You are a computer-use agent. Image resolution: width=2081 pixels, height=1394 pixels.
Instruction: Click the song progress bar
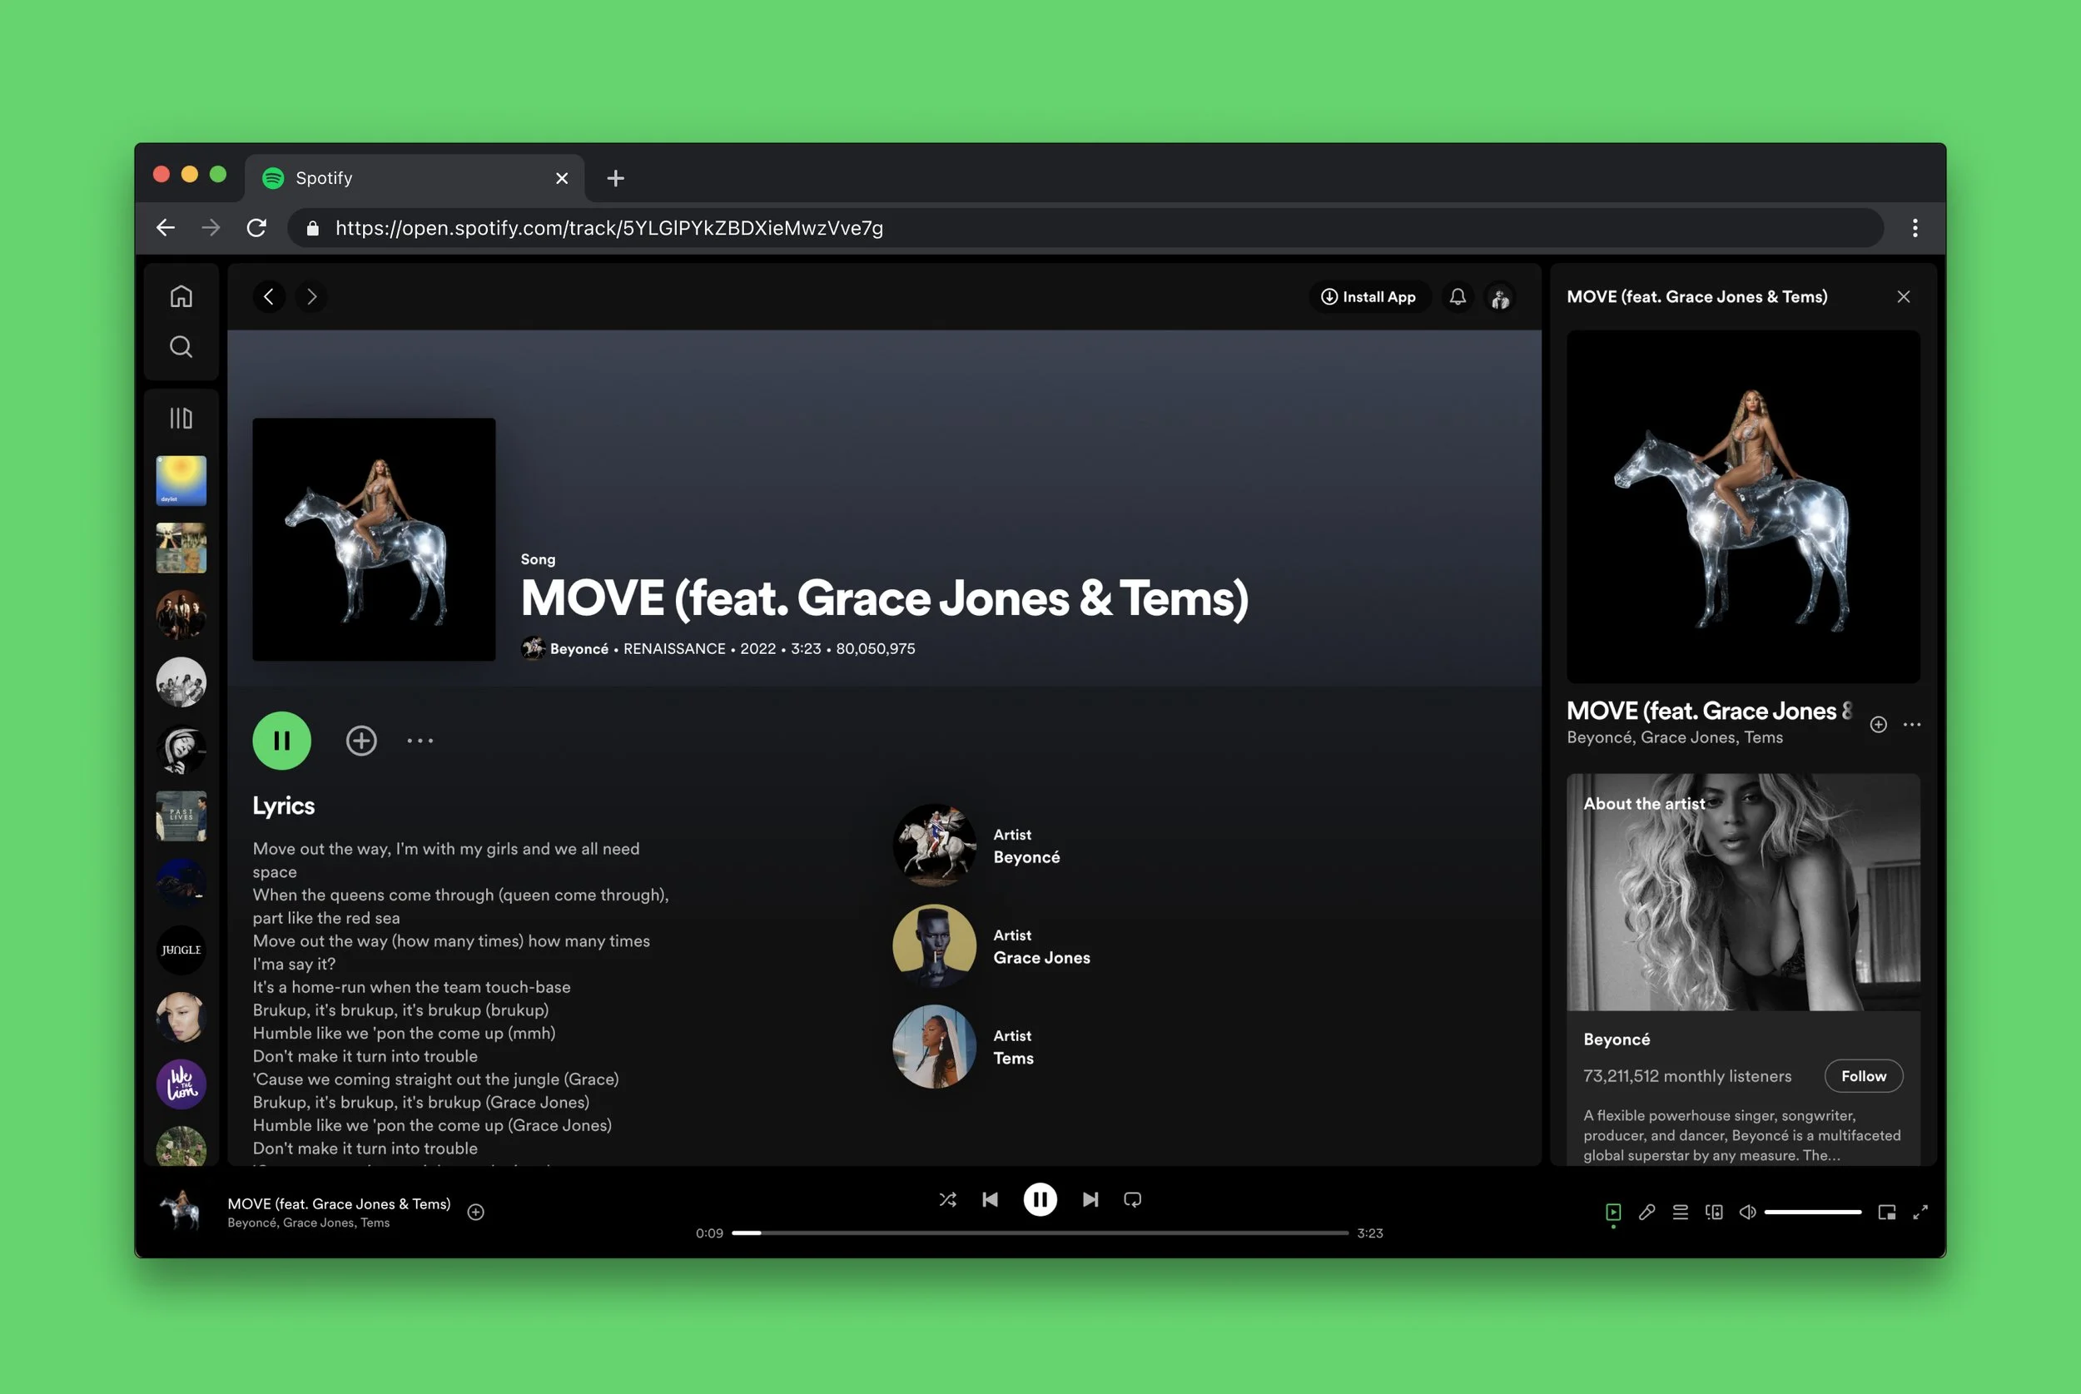(1040, 1233)
